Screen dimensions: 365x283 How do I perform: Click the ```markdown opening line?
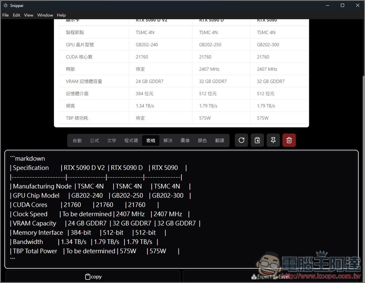27,159
